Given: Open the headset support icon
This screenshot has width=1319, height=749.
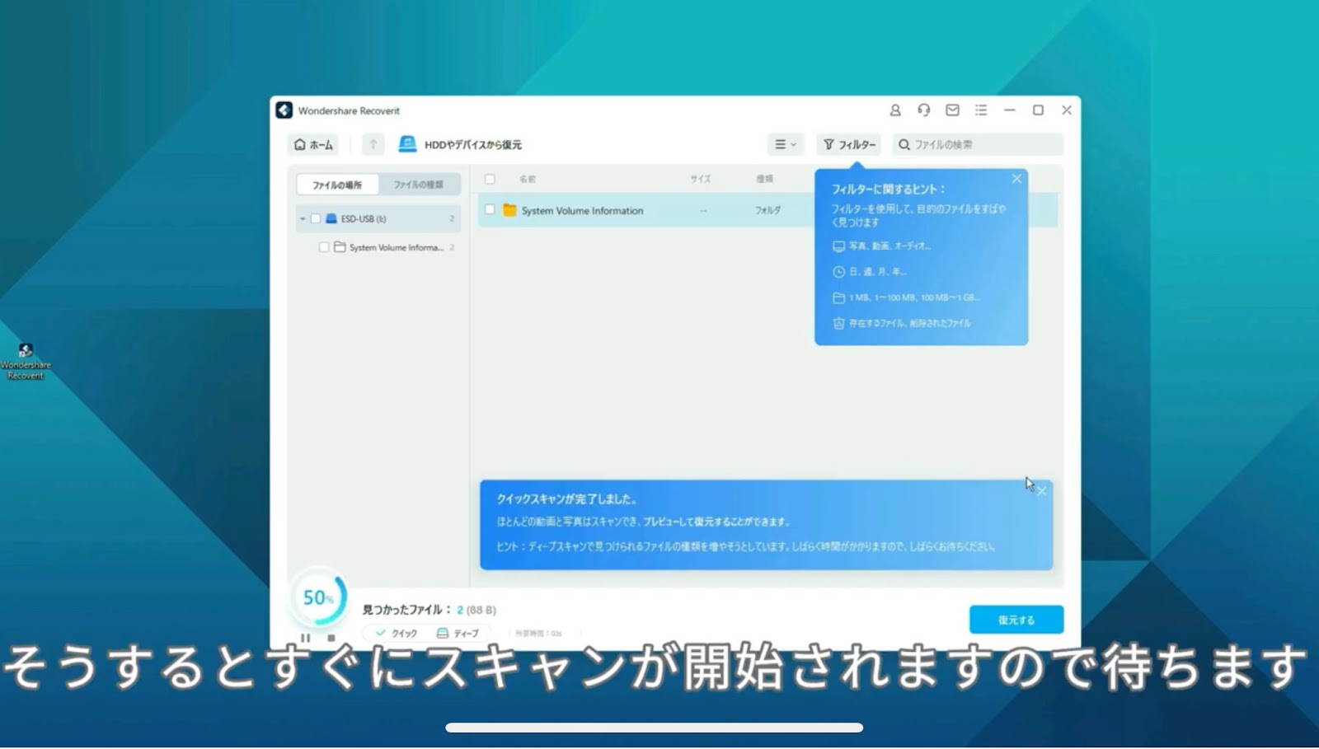Looking at the screenshot, I should click(x=923, y=110).
